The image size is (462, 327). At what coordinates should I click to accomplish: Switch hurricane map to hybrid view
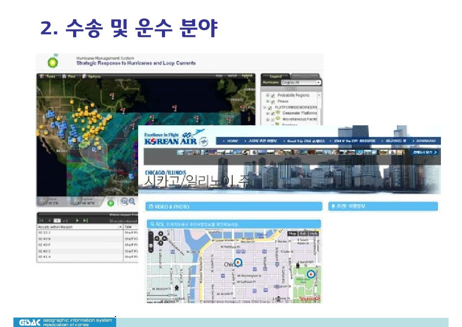pyautogui.click(x=247, y=75)
